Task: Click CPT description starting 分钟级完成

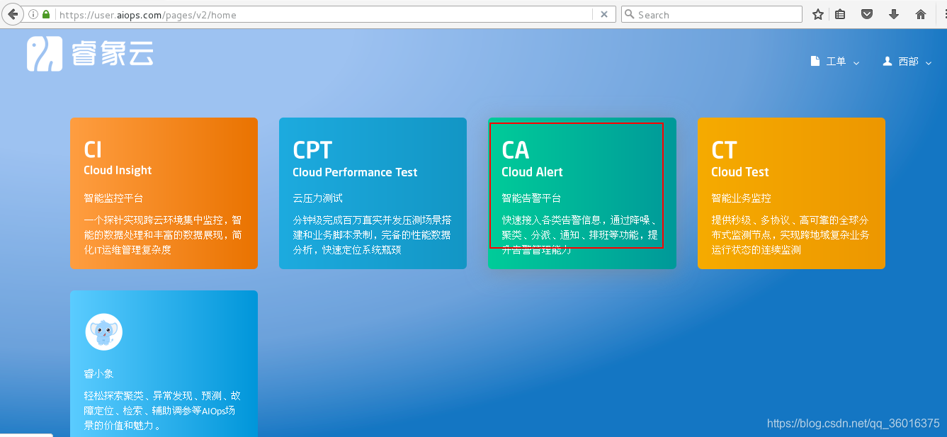Action: 372,234
